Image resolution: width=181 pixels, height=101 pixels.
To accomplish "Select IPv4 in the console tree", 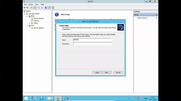I will 33,16.
